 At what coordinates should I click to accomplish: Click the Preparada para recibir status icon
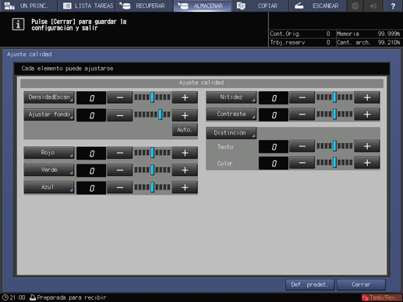tap(33, 297)
